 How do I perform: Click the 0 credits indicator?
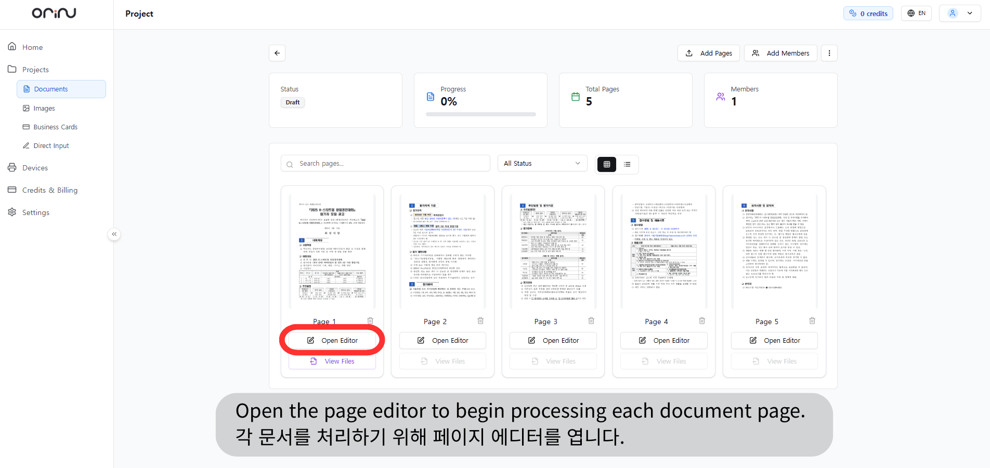point(867,13)
